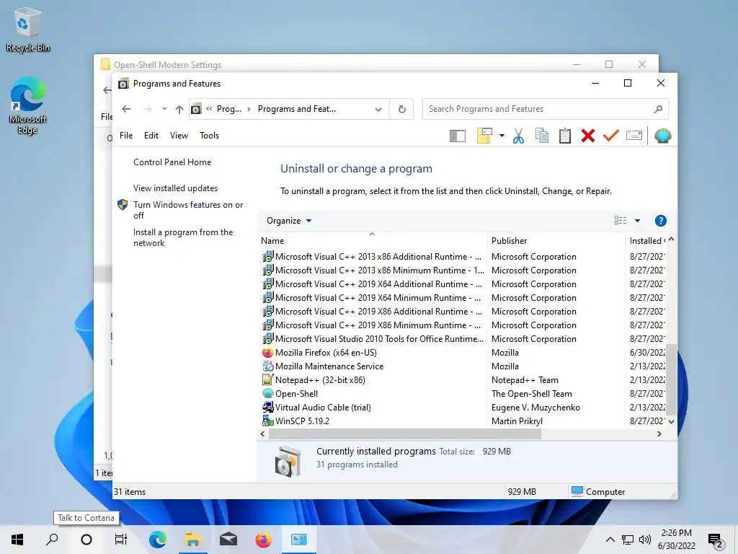Click the red X Delete toolbar icon
738x554 pixels.
588,136
